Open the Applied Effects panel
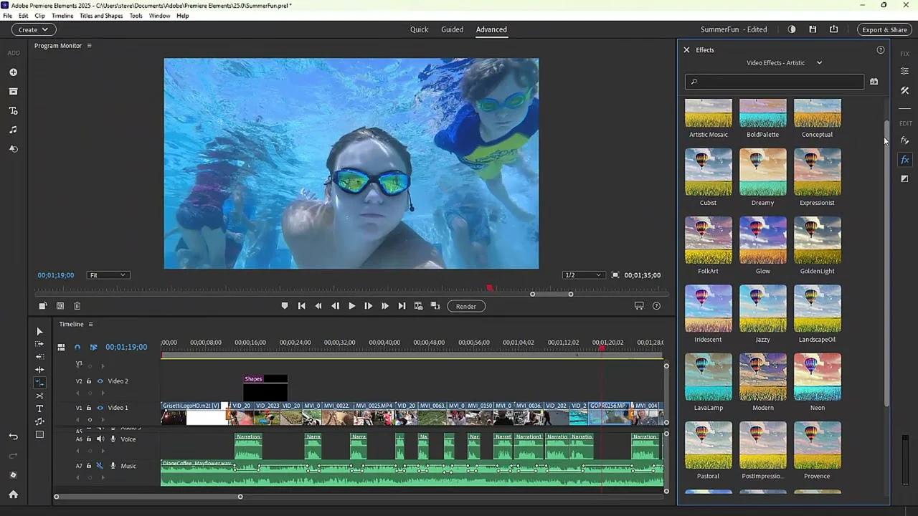918x516 pixels. tap(905, 143)
